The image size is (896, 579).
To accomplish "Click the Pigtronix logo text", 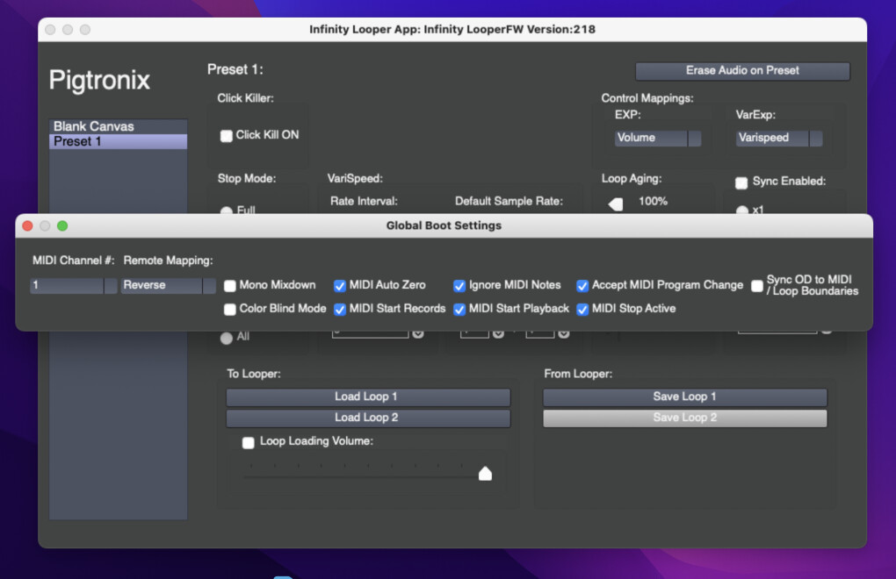I will (x=99, y=80).
